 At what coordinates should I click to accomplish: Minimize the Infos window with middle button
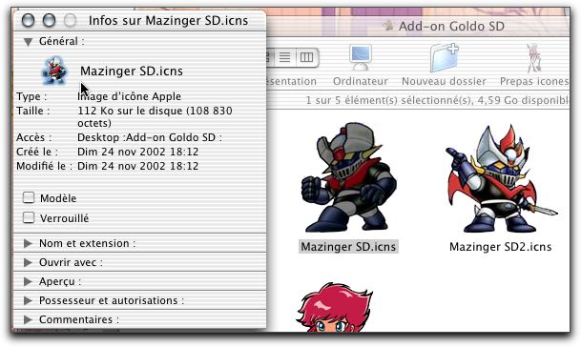click(x=49, y=20)
